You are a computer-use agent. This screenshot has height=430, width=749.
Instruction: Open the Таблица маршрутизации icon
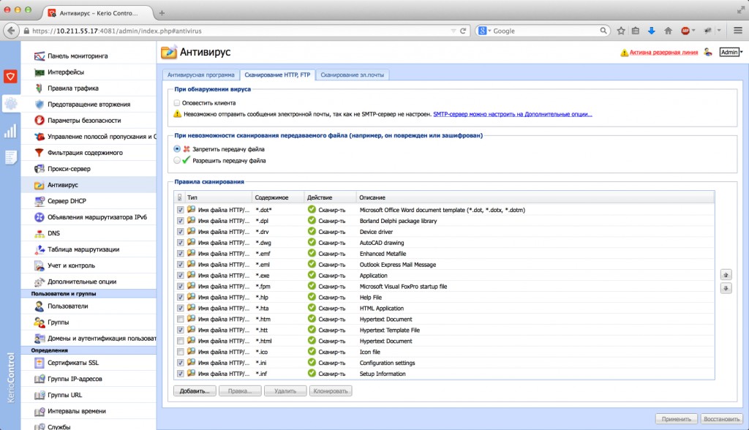click(x=39, y=249)
